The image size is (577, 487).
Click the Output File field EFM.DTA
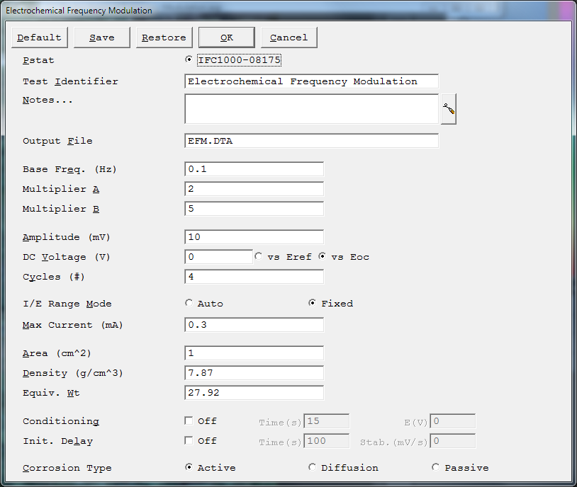(311, 141)
